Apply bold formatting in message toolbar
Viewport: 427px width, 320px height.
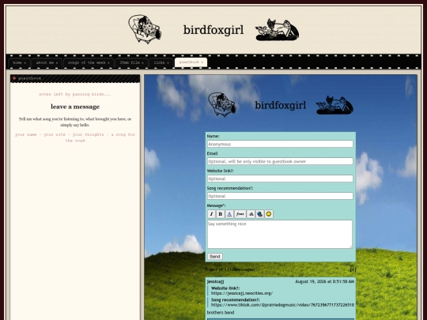coord(221,214)
